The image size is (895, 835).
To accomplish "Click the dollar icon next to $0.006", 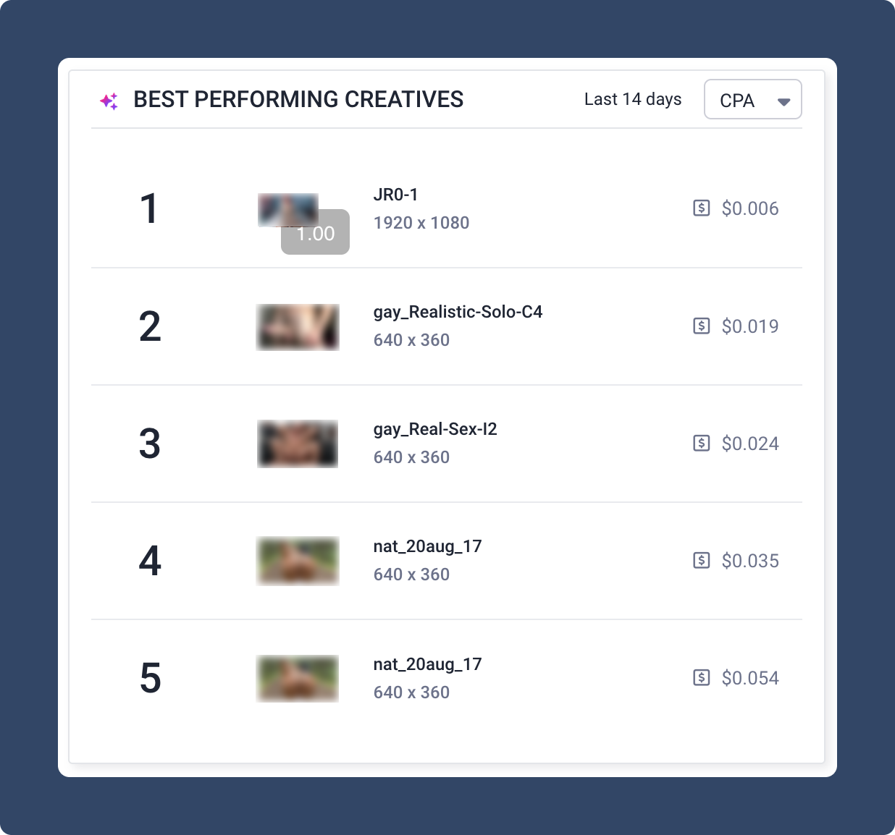I will click(701, 208).
